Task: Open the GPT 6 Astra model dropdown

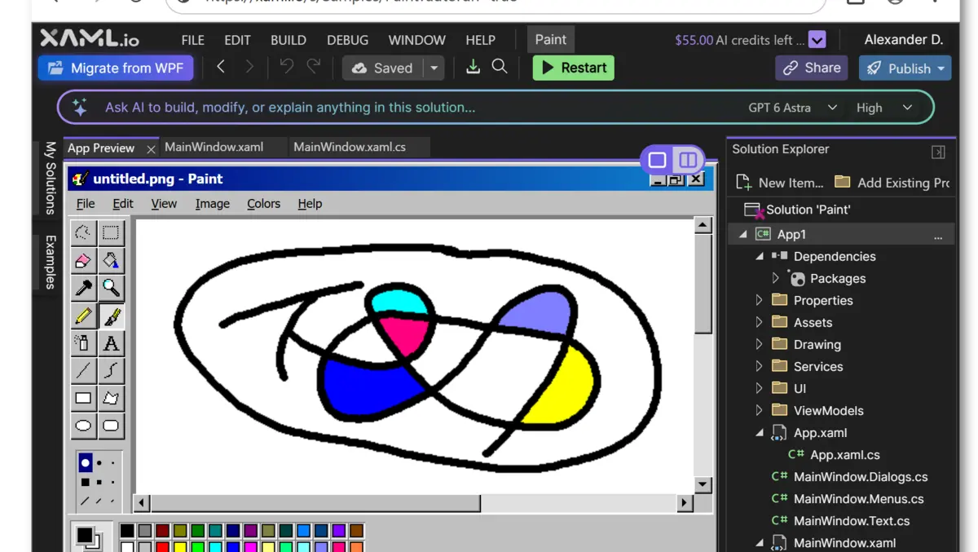Action: click(792, 108)
